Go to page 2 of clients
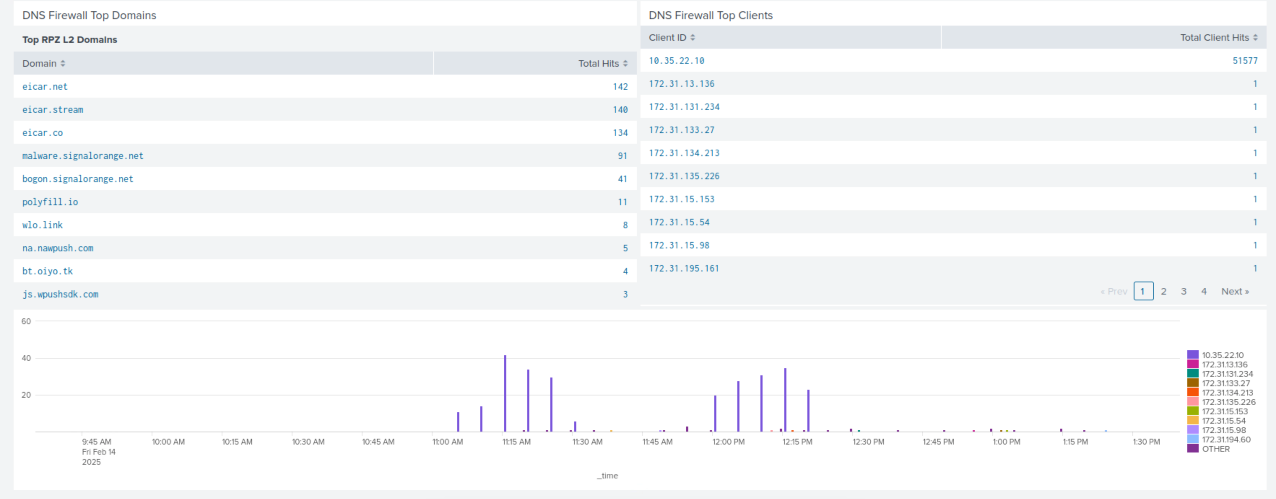The image size is (1276, 499). [1164, 291]
